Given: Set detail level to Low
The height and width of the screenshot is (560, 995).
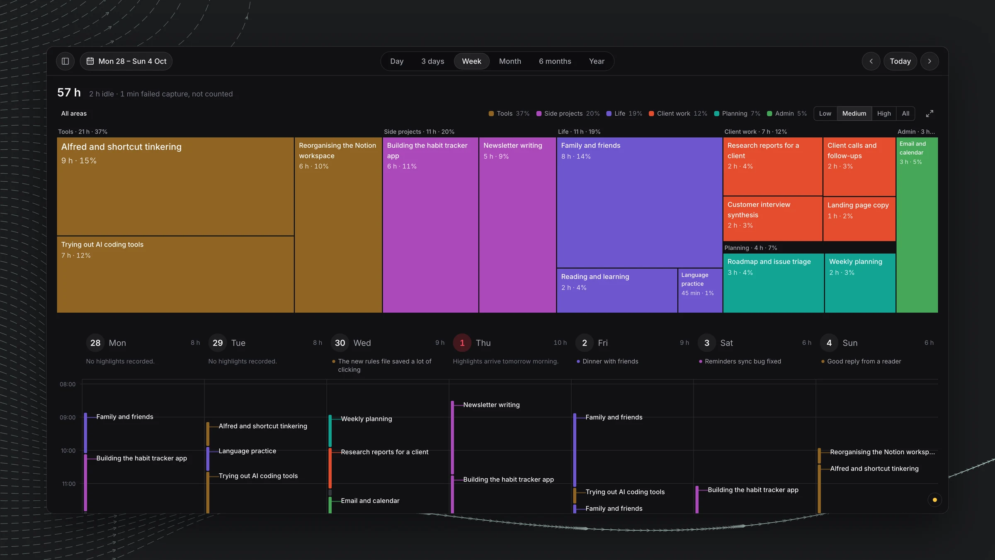Looking at the screenshot, I should click(x=825, y=113).
